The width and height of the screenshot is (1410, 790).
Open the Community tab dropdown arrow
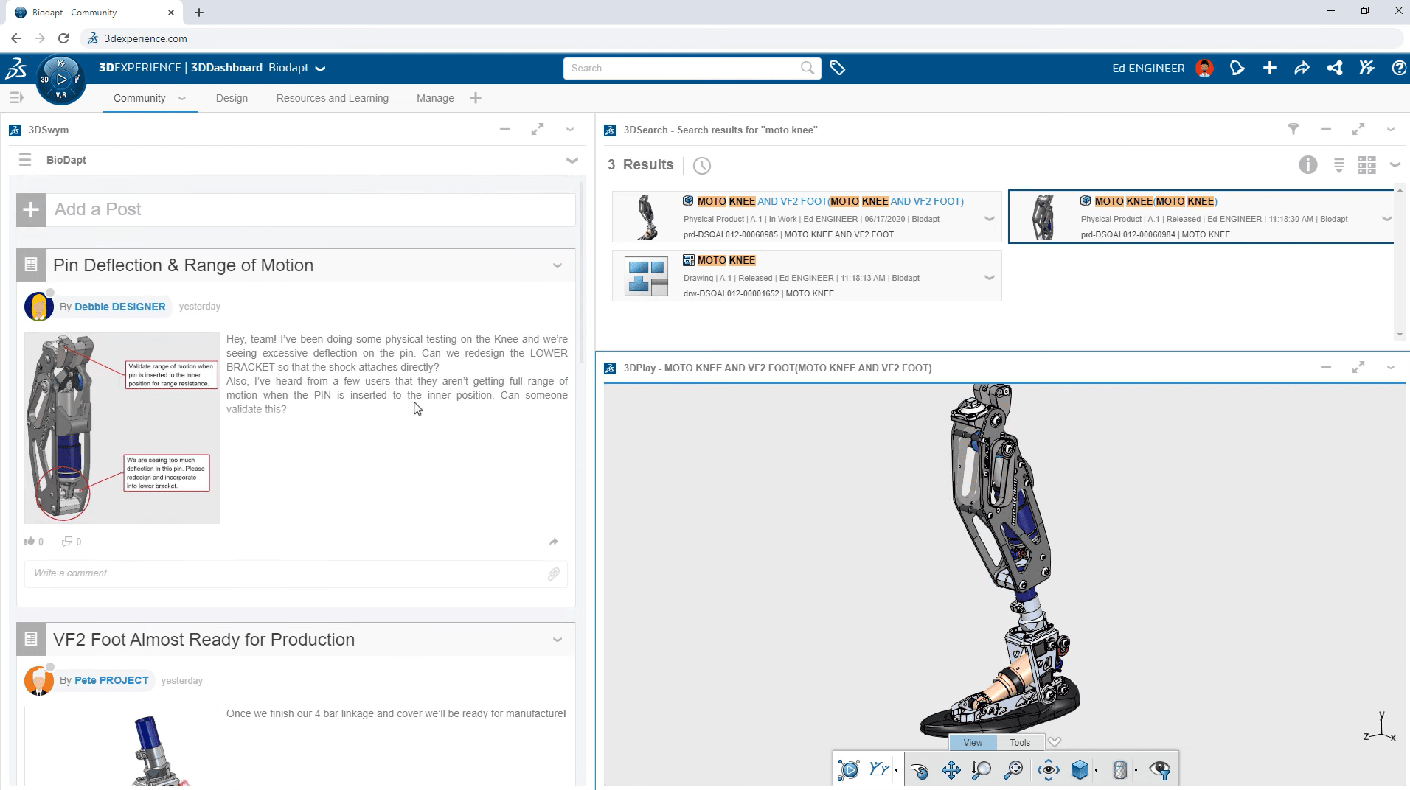coord(182,98)
